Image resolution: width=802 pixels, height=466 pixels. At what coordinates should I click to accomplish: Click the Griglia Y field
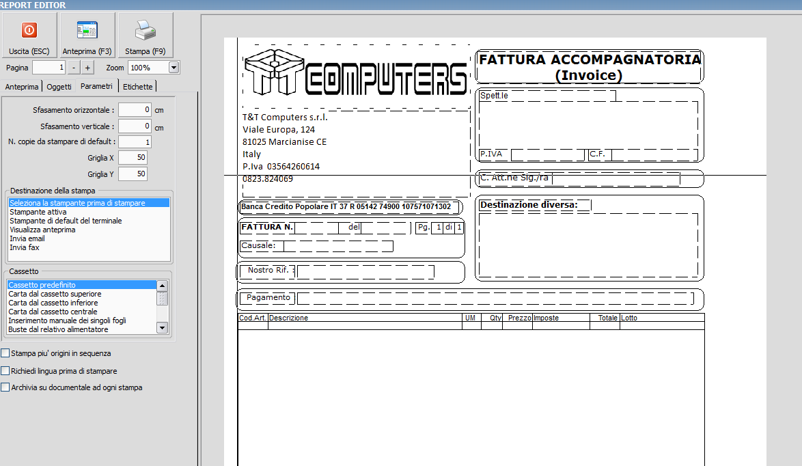(x=133, y=174)
